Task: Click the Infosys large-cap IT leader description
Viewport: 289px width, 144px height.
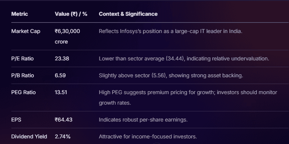Action: click(170, 31)
